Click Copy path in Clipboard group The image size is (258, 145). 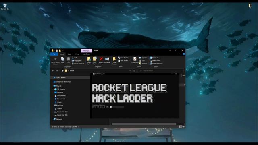[x=77, y=61]
